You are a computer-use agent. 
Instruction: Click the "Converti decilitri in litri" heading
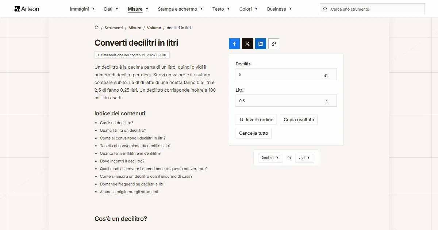pyautogui.click(x=136, y=43)
